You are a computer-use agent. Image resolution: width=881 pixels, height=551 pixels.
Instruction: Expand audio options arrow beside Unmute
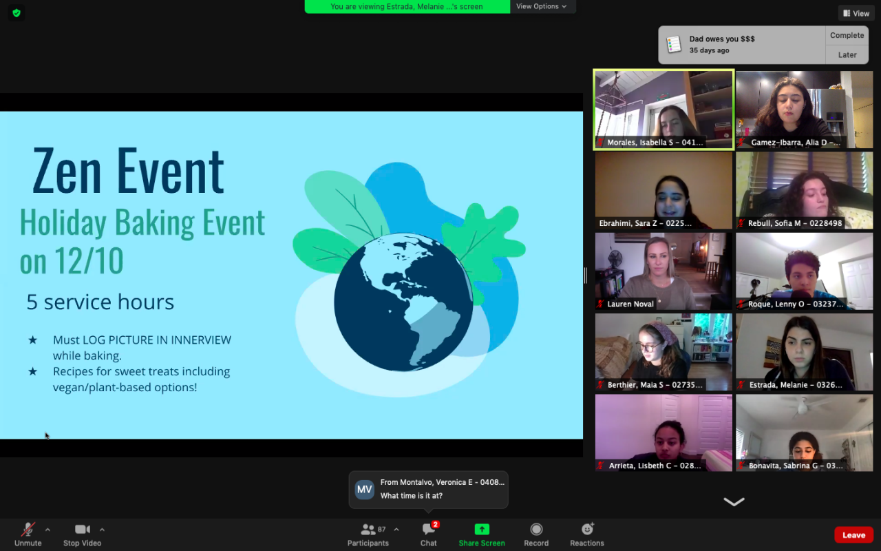pyautogui.click(x=47, y=530)
